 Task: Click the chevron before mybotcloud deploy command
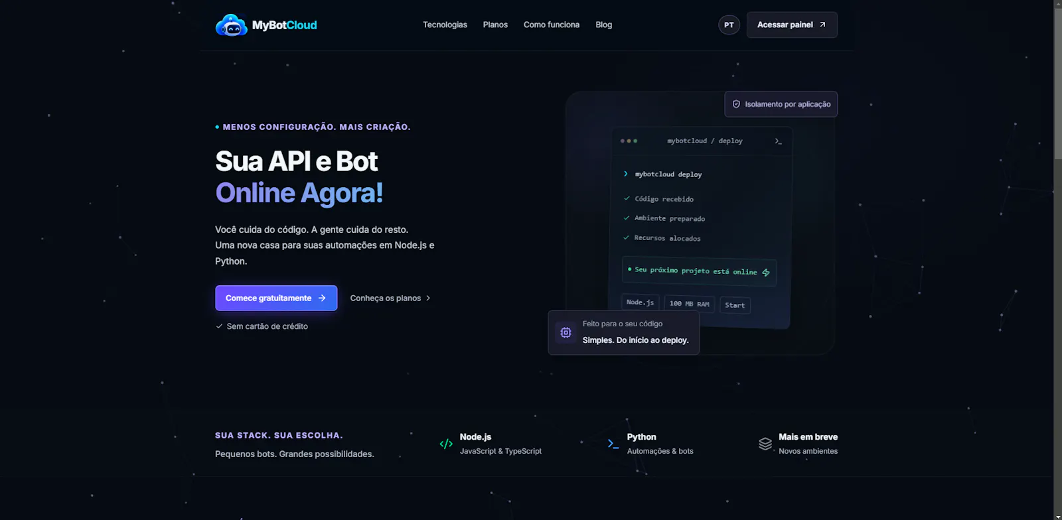pyautogui.click(x=625, y=174)
